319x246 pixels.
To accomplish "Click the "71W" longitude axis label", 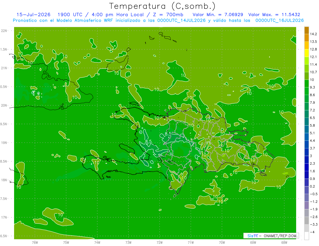I will 191,242.
